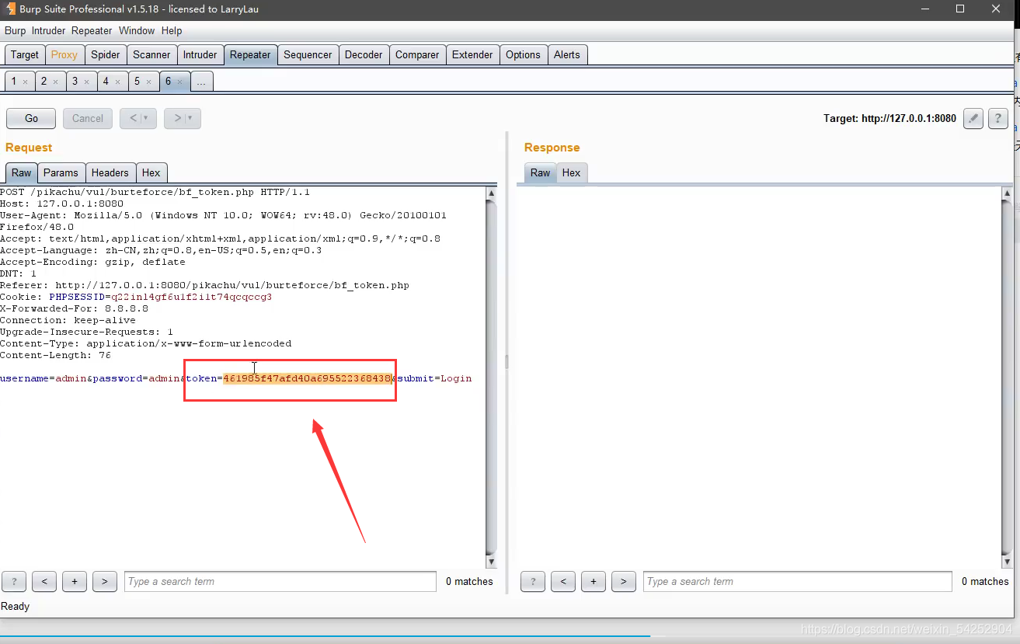Show request Headers view
Viewport: 1020px width, 644px height.
(x=110, y=173)
